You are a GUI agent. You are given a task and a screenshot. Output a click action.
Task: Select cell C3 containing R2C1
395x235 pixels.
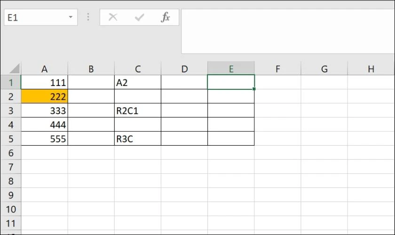coord(137,110)
